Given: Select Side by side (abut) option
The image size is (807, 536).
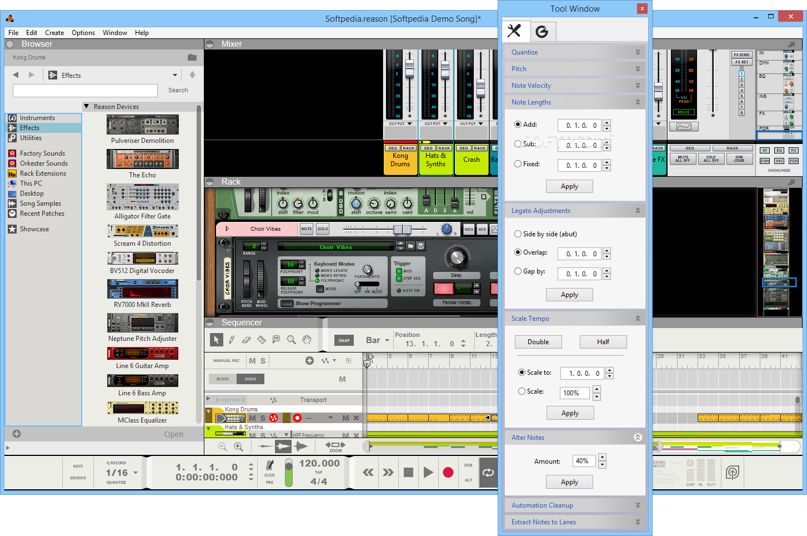Looking at the screenshot, I should (518, 234).
